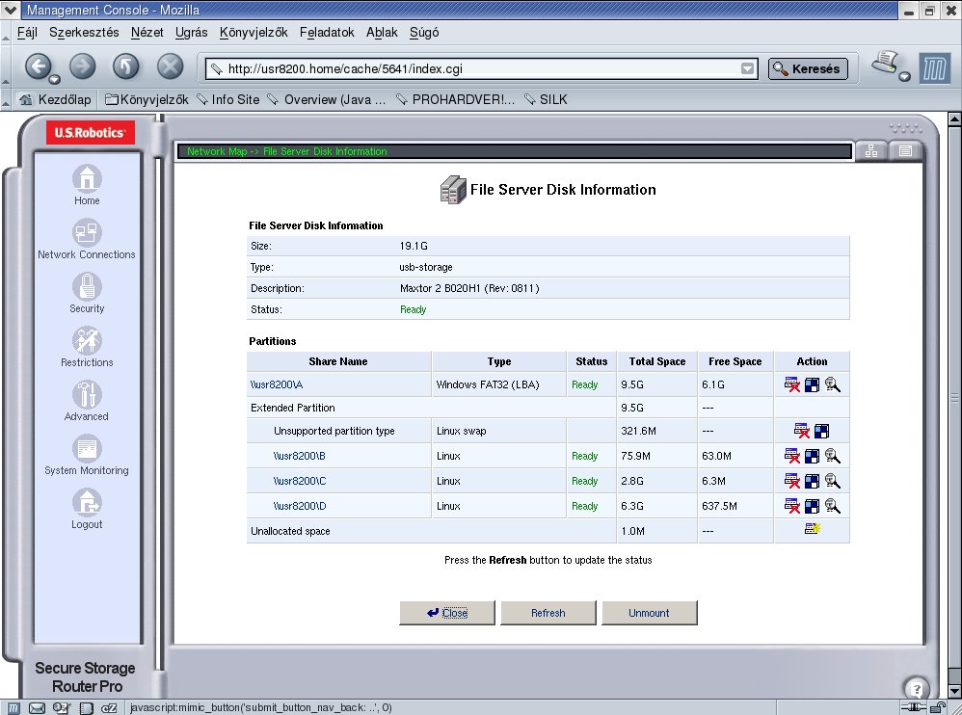Stop page loading button
The image size is (962, 715).
pyautogui.click(x=170, y=66)
